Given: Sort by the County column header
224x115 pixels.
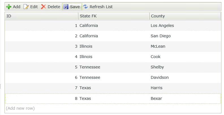Looking at the screenshot, I should pyautogui.click(x=185, y=16).
